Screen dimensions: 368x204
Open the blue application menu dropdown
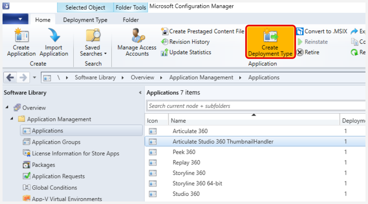16,19
